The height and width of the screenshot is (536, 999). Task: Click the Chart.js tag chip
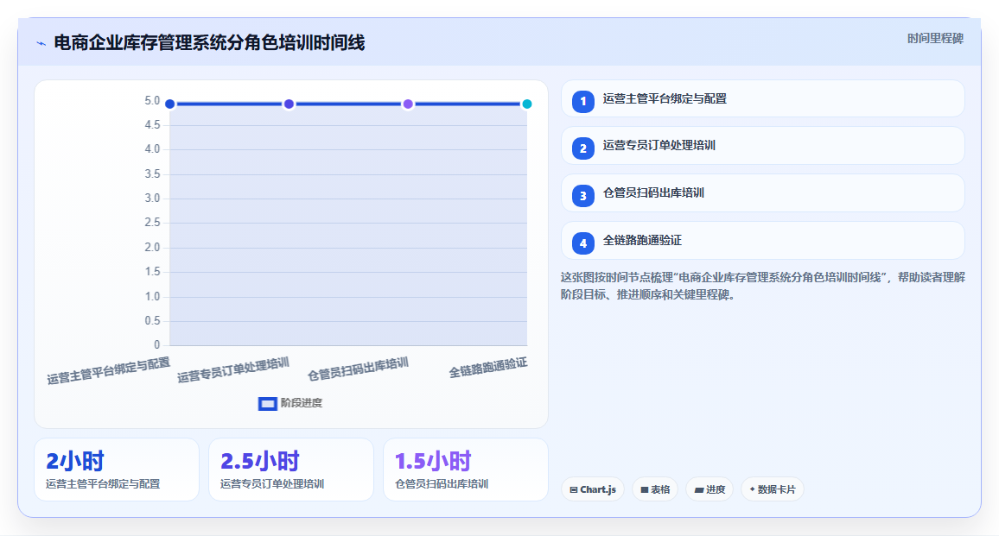tap(593, 489)
